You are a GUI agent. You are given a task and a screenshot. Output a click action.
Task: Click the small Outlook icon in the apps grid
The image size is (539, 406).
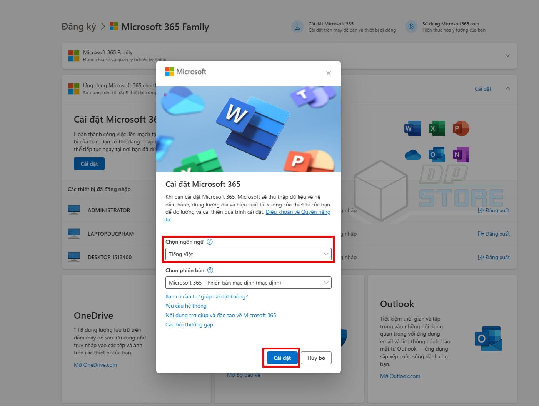[x=437, y=155]
